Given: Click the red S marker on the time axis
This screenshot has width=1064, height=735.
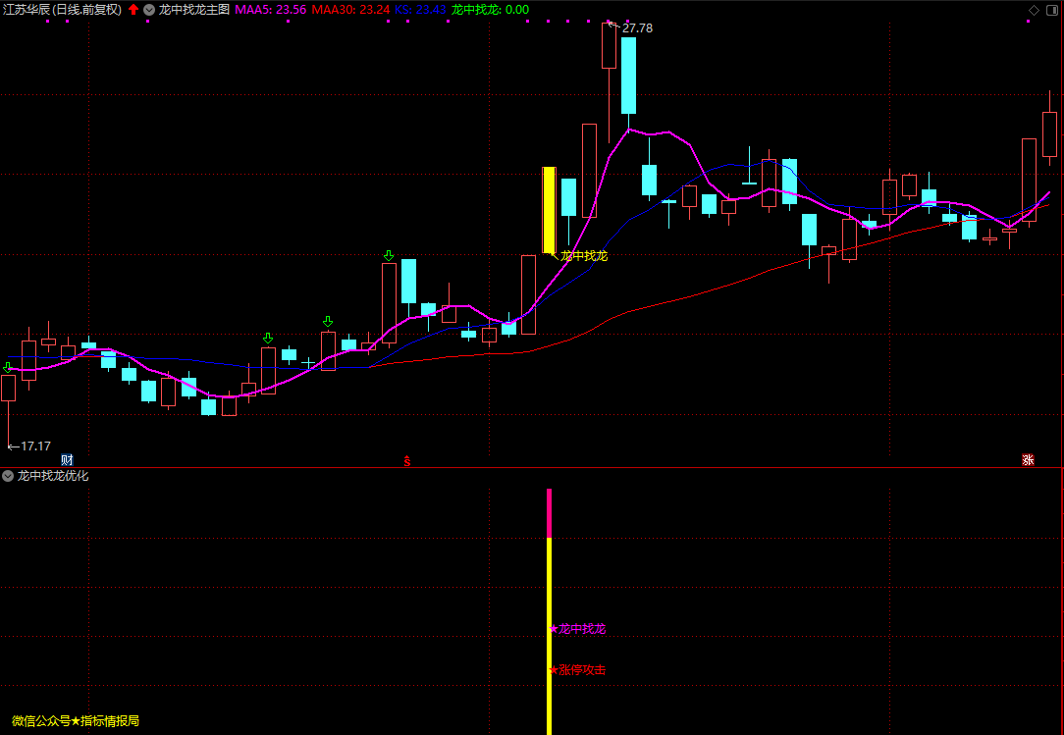Looking at the screenshot, I should 407,461.
